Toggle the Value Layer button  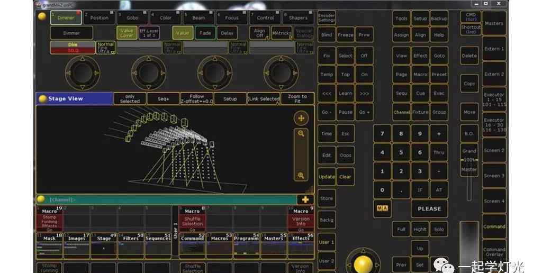pos(127,33)
